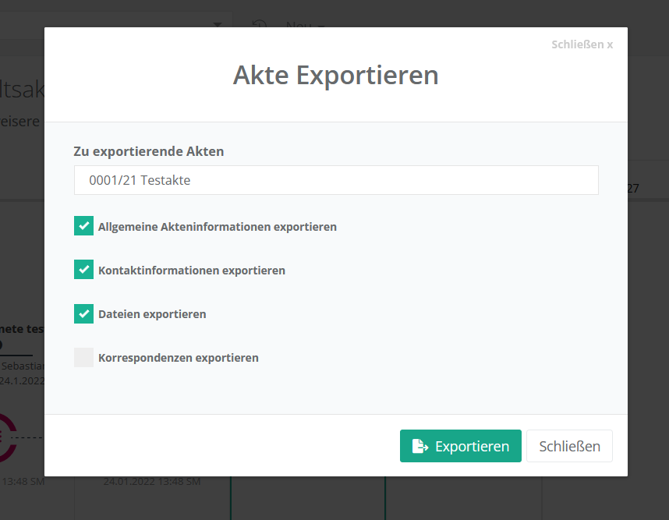Click the purple circular timeline icon at left
This screenshot has height=520, width=669.
point(6,437)
